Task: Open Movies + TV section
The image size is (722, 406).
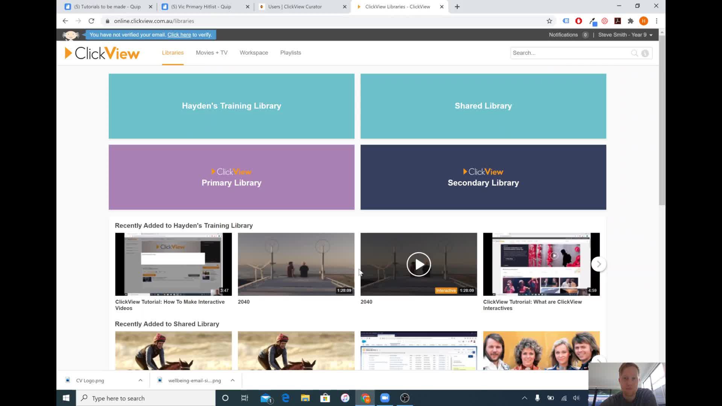Action: pos(212,53)
